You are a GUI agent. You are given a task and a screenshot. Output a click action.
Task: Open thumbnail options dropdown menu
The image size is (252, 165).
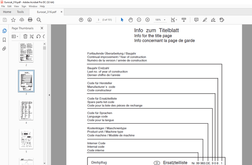coord(15,36)
